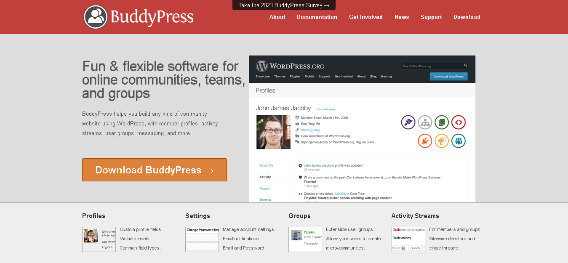Open the Dude activity stream thumbnail

click(x=408, y=239)
